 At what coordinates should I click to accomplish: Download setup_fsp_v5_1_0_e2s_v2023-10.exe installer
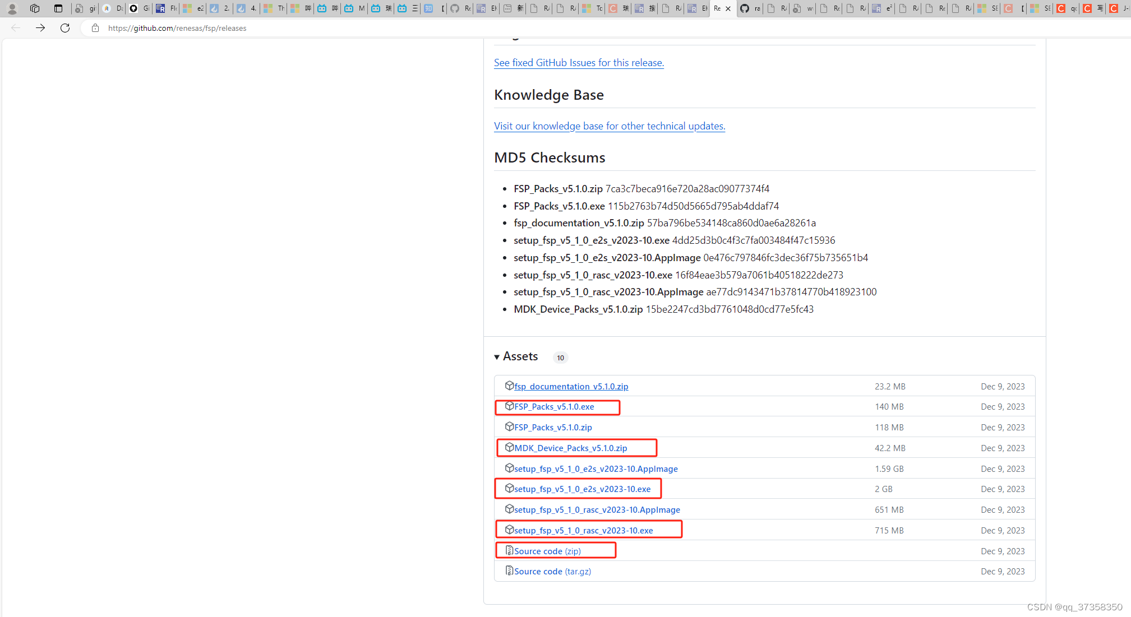(x=582, y=489)
